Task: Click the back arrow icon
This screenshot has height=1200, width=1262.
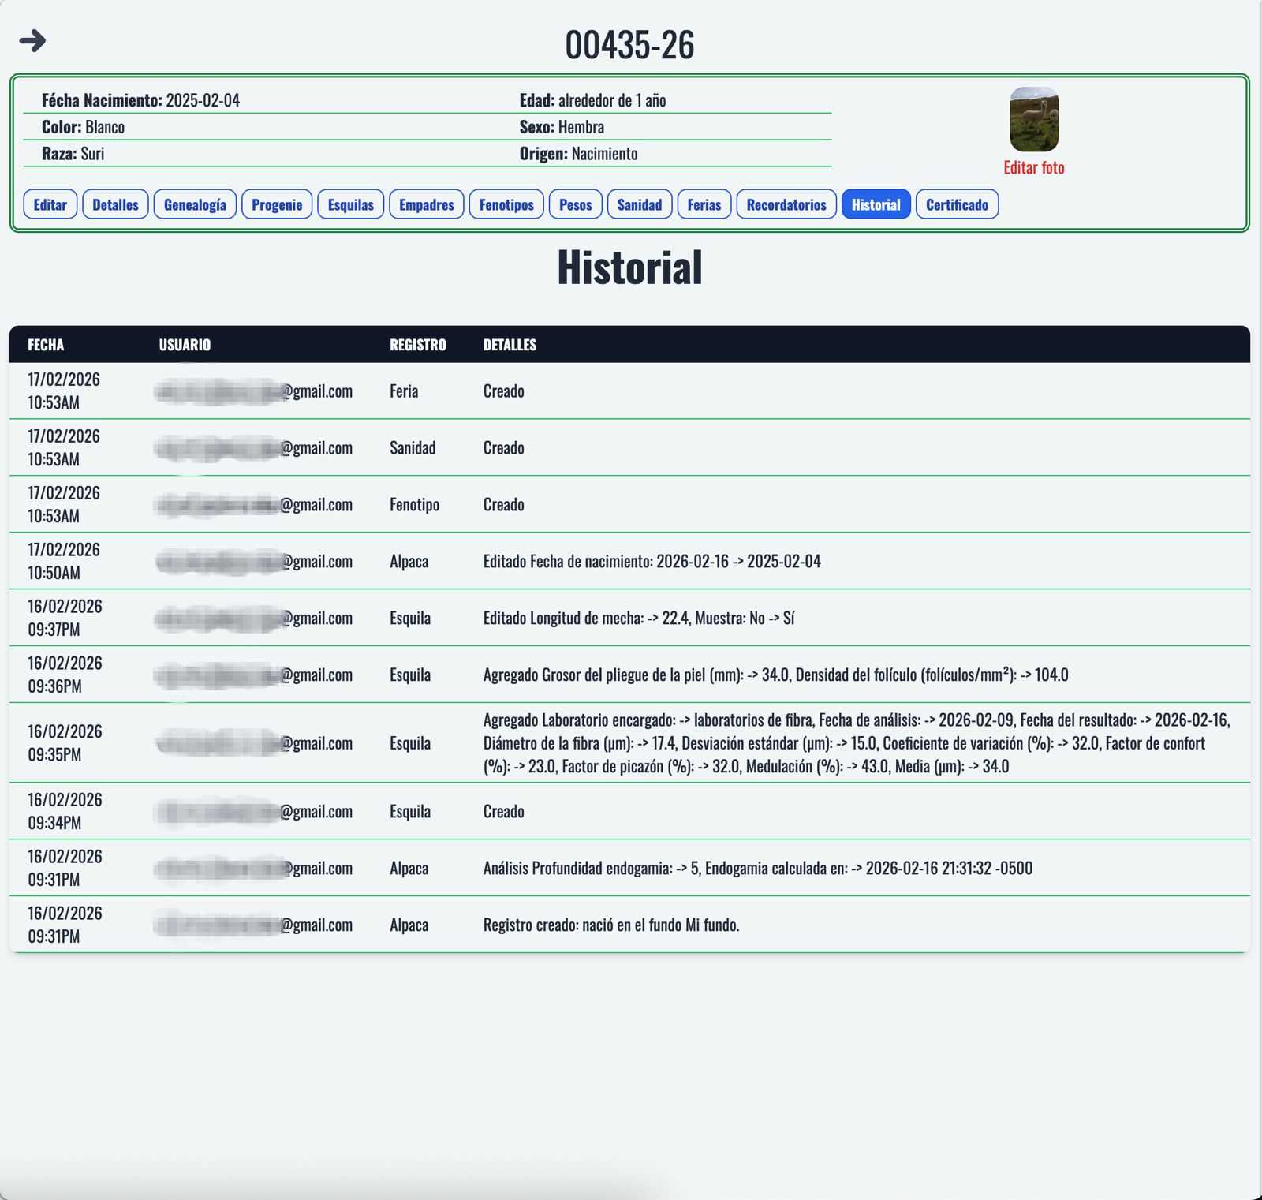Action: coord(32,40)
